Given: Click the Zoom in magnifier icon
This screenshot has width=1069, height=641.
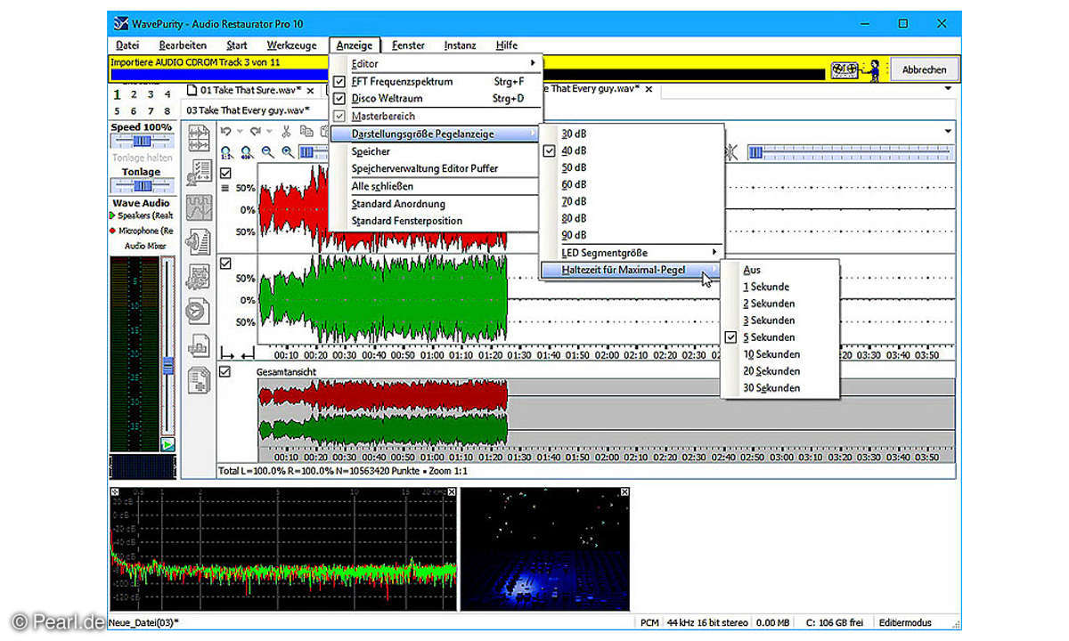Looking at the screenshot, I should (288, 152).
